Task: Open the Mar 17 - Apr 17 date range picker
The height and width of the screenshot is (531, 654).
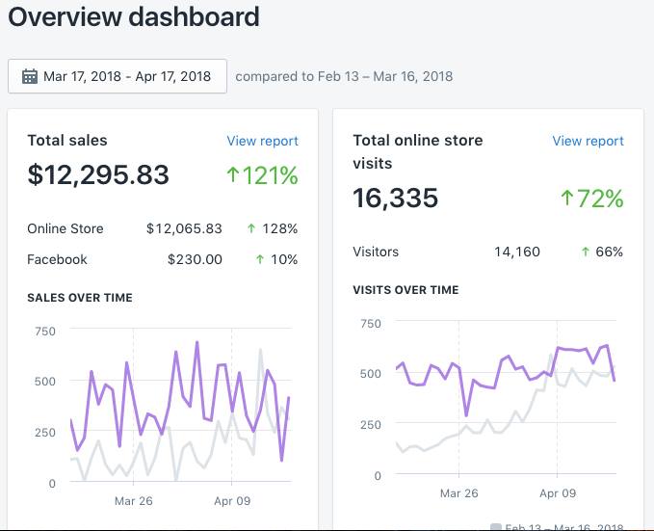Action: point(118,76)
